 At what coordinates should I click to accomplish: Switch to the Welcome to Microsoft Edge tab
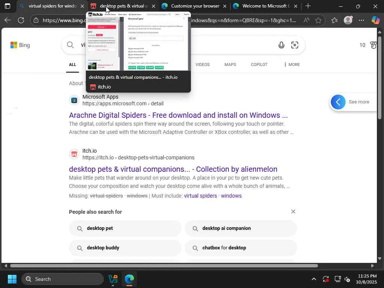[x=265, y=6]
